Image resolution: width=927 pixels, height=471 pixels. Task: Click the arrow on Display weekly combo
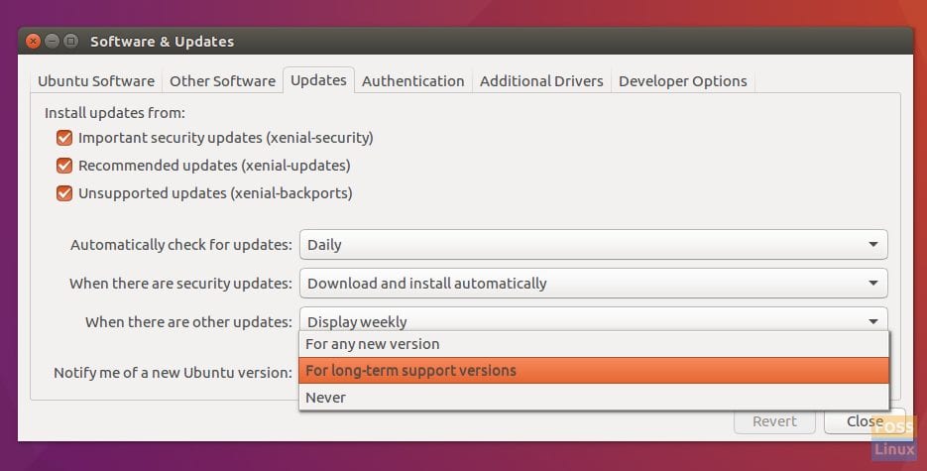[873, 321]
